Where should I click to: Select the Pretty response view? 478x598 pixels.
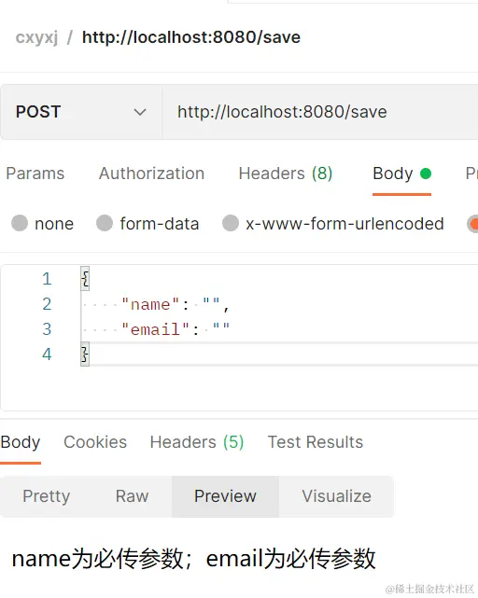pyautogui.click(x=46, y=496)
